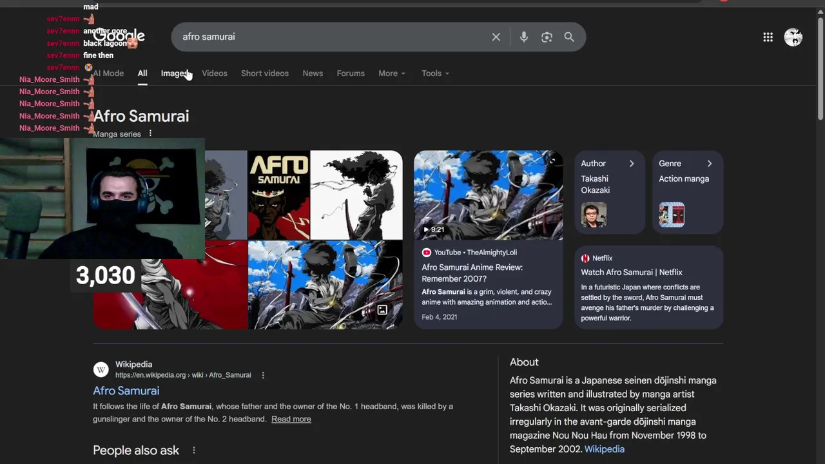Play the 9:21 YouTube video thumbnail

pos(488,195)
